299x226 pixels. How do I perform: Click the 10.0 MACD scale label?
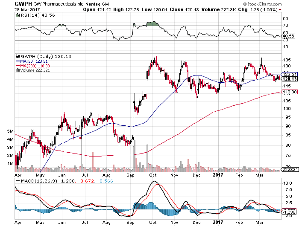click(287, 183)
